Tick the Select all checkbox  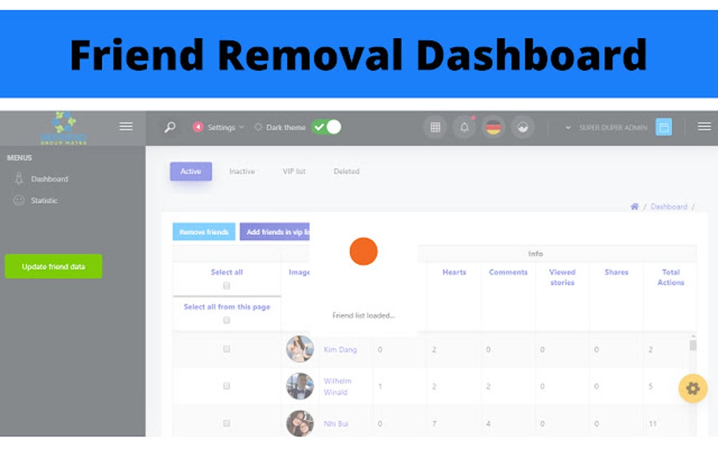[226, 285]
